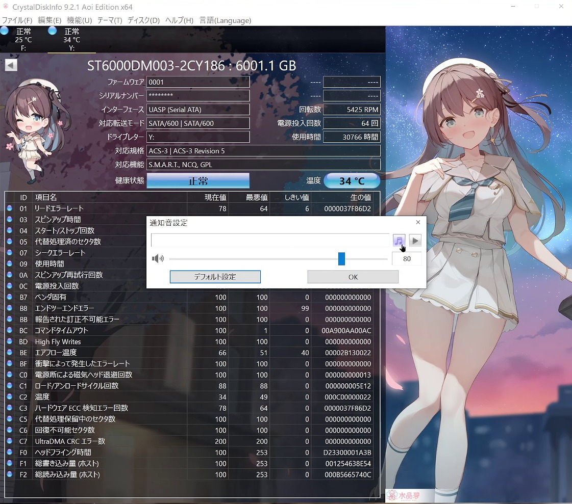Click the S.M.A.R.T., NCQ, GPL features field

(x=263, y=165)
